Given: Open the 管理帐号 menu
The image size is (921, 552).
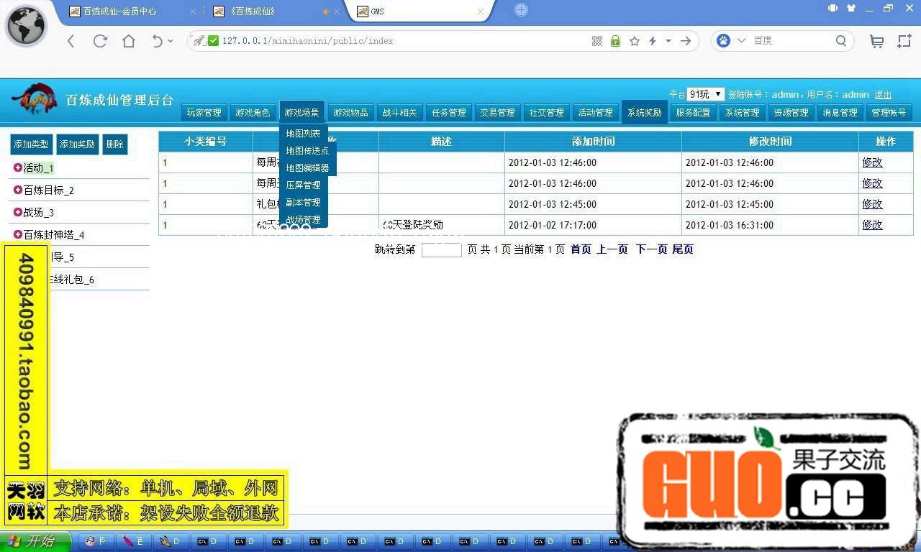Looking at the screenshot, I should click(x=889, y=112).
